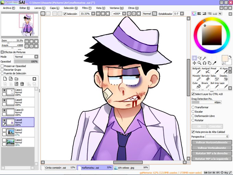233x175 pixels.
Task: Select the Magic Wand tool
Action: (205, 58)
